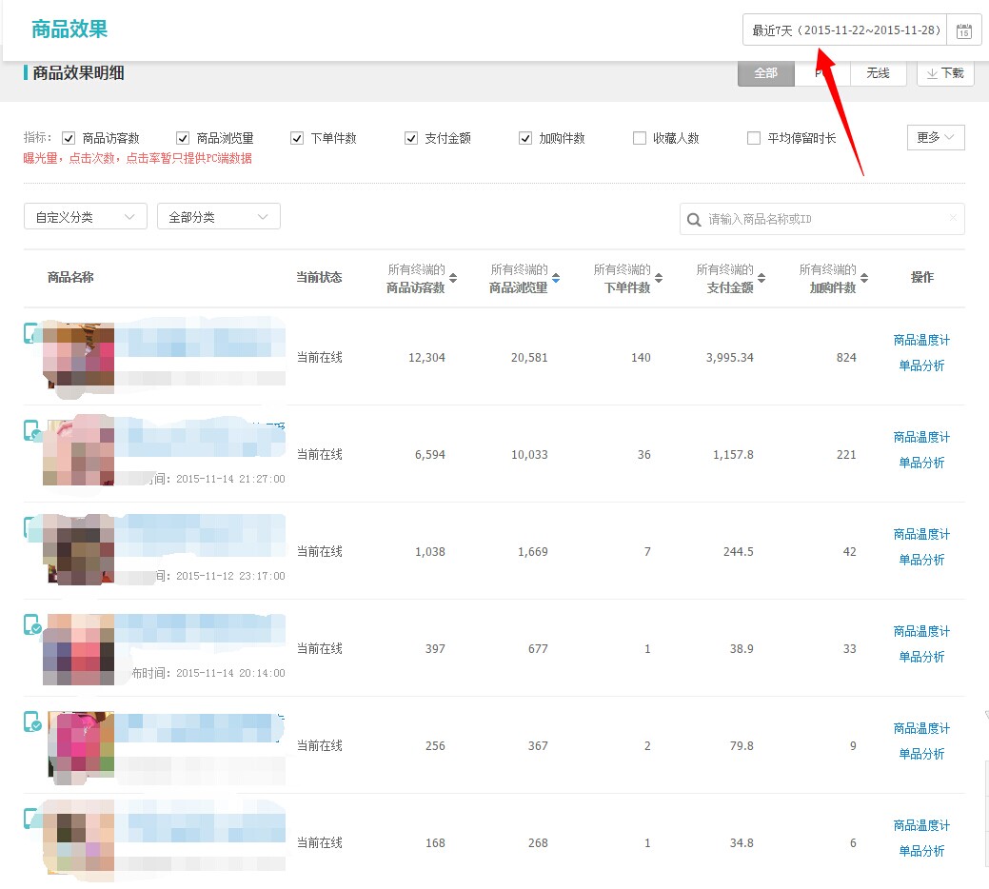Open the 自定义分类 dropdown

tap(85, 217)
